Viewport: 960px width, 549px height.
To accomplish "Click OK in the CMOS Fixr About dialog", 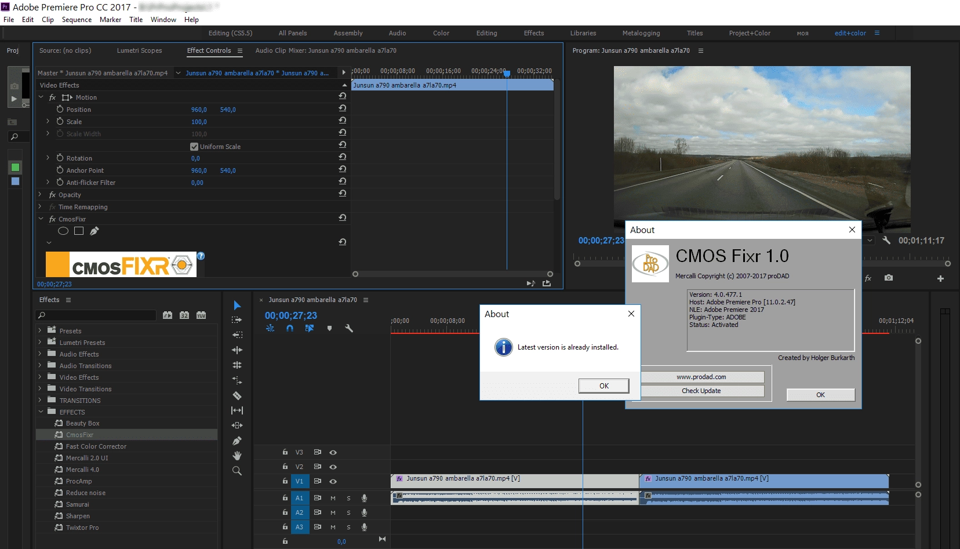I will (820, 395).
